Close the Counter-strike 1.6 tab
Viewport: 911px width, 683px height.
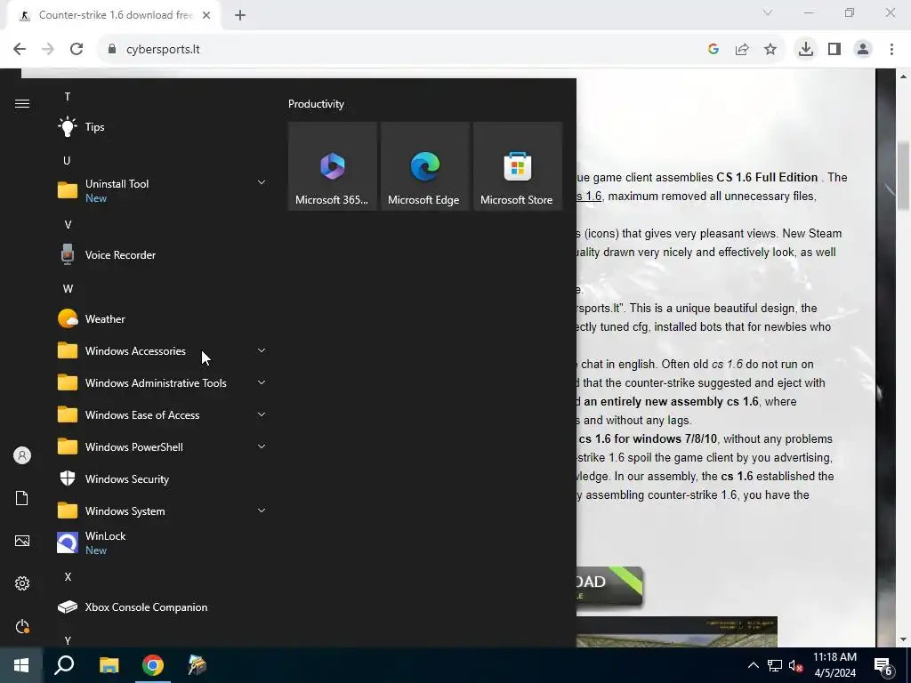(x=206, y=16)
